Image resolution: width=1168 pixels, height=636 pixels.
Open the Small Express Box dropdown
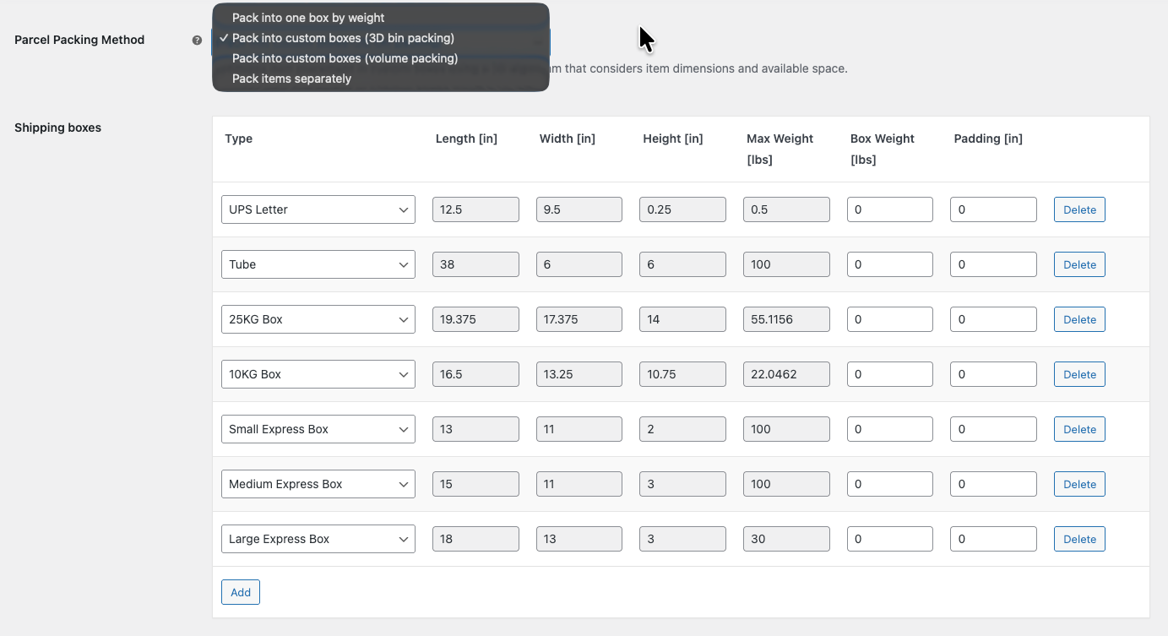318,429
